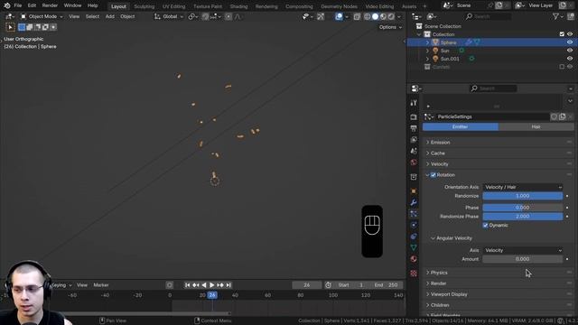Open the Physics properties tab icon

tap(414, 225)
